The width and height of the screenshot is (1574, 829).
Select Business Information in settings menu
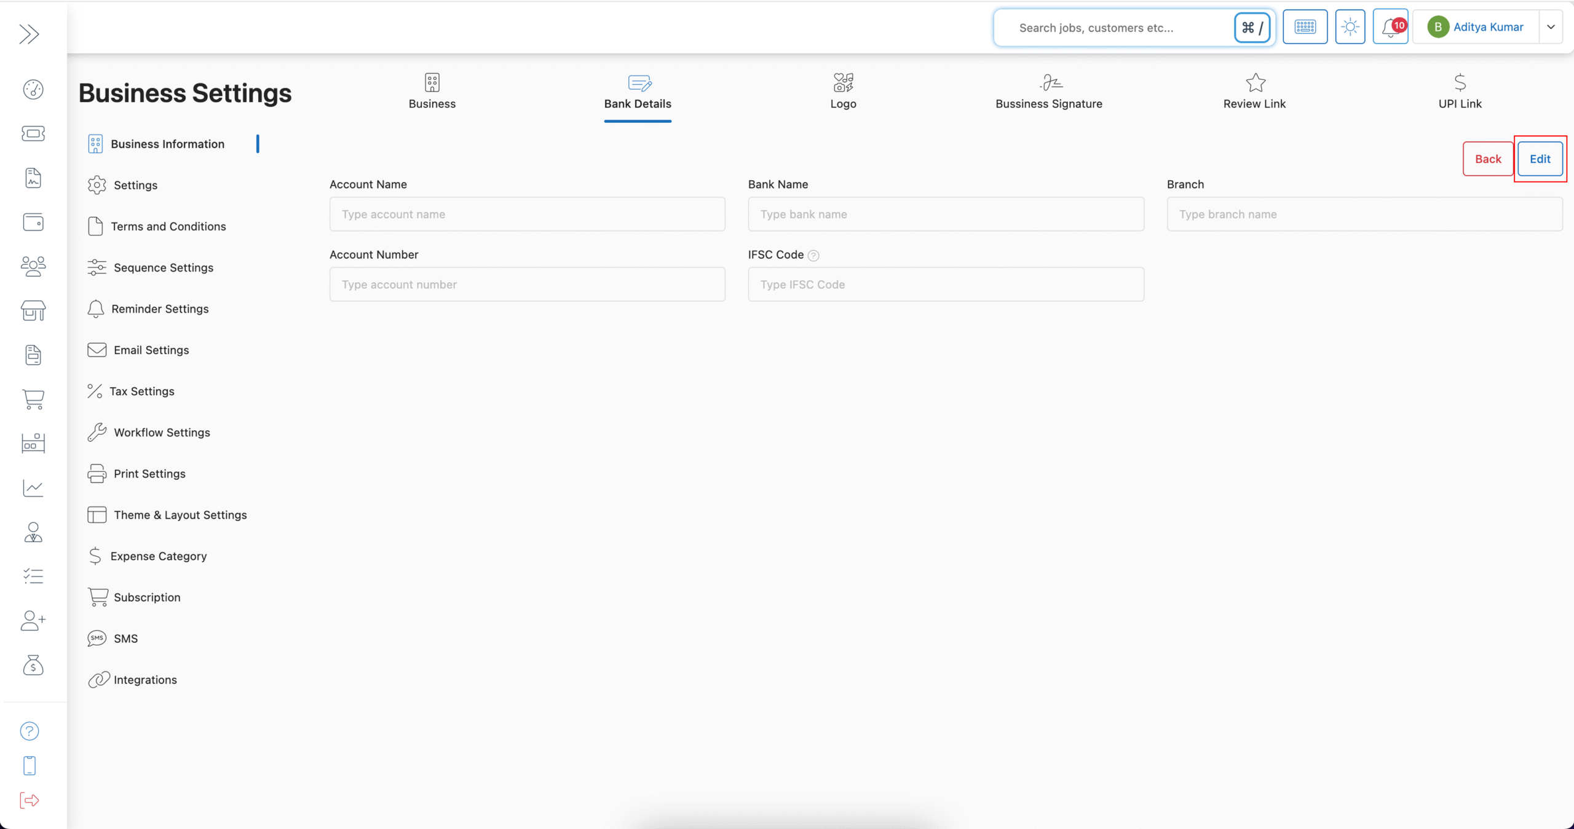[157, 144]
